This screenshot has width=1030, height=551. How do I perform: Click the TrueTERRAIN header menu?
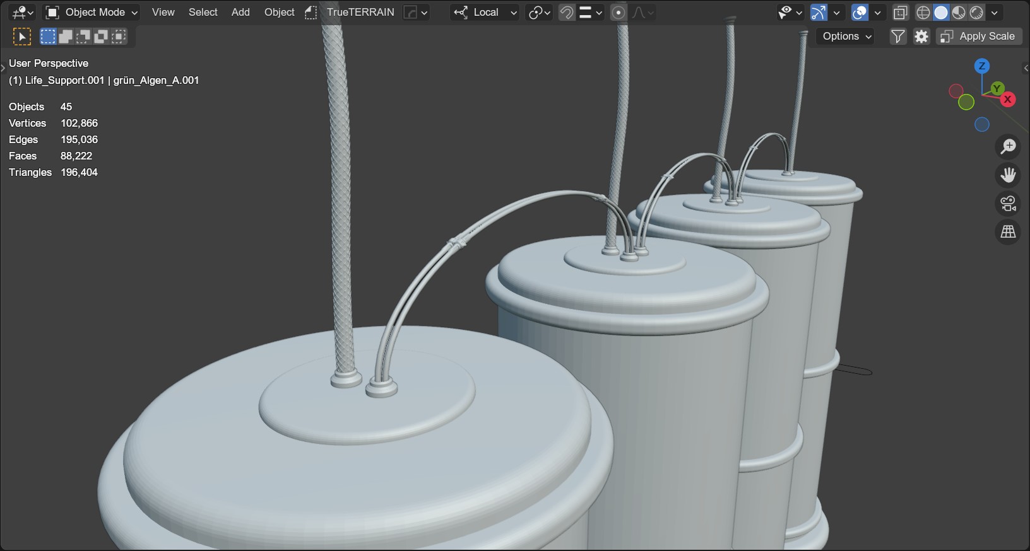(360, 12)
